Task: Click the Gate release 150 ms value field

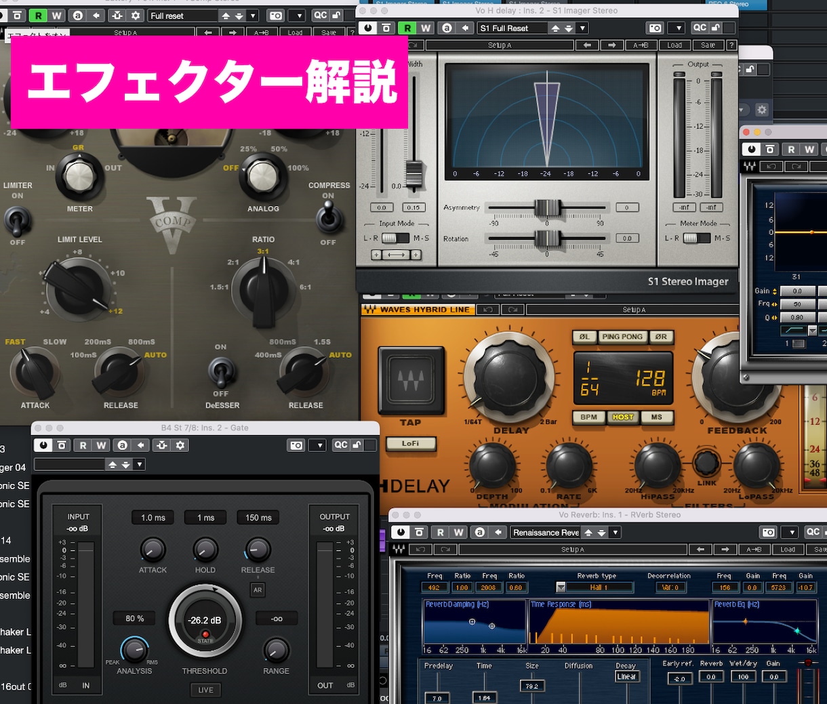Action: coord(258,517)
